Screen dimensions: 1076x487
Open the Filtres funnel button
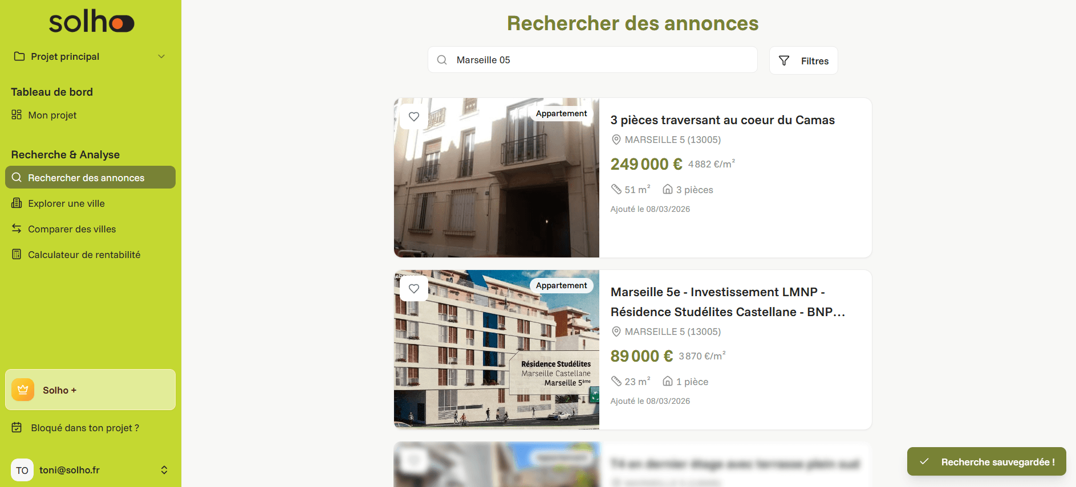tap(803, 60)
